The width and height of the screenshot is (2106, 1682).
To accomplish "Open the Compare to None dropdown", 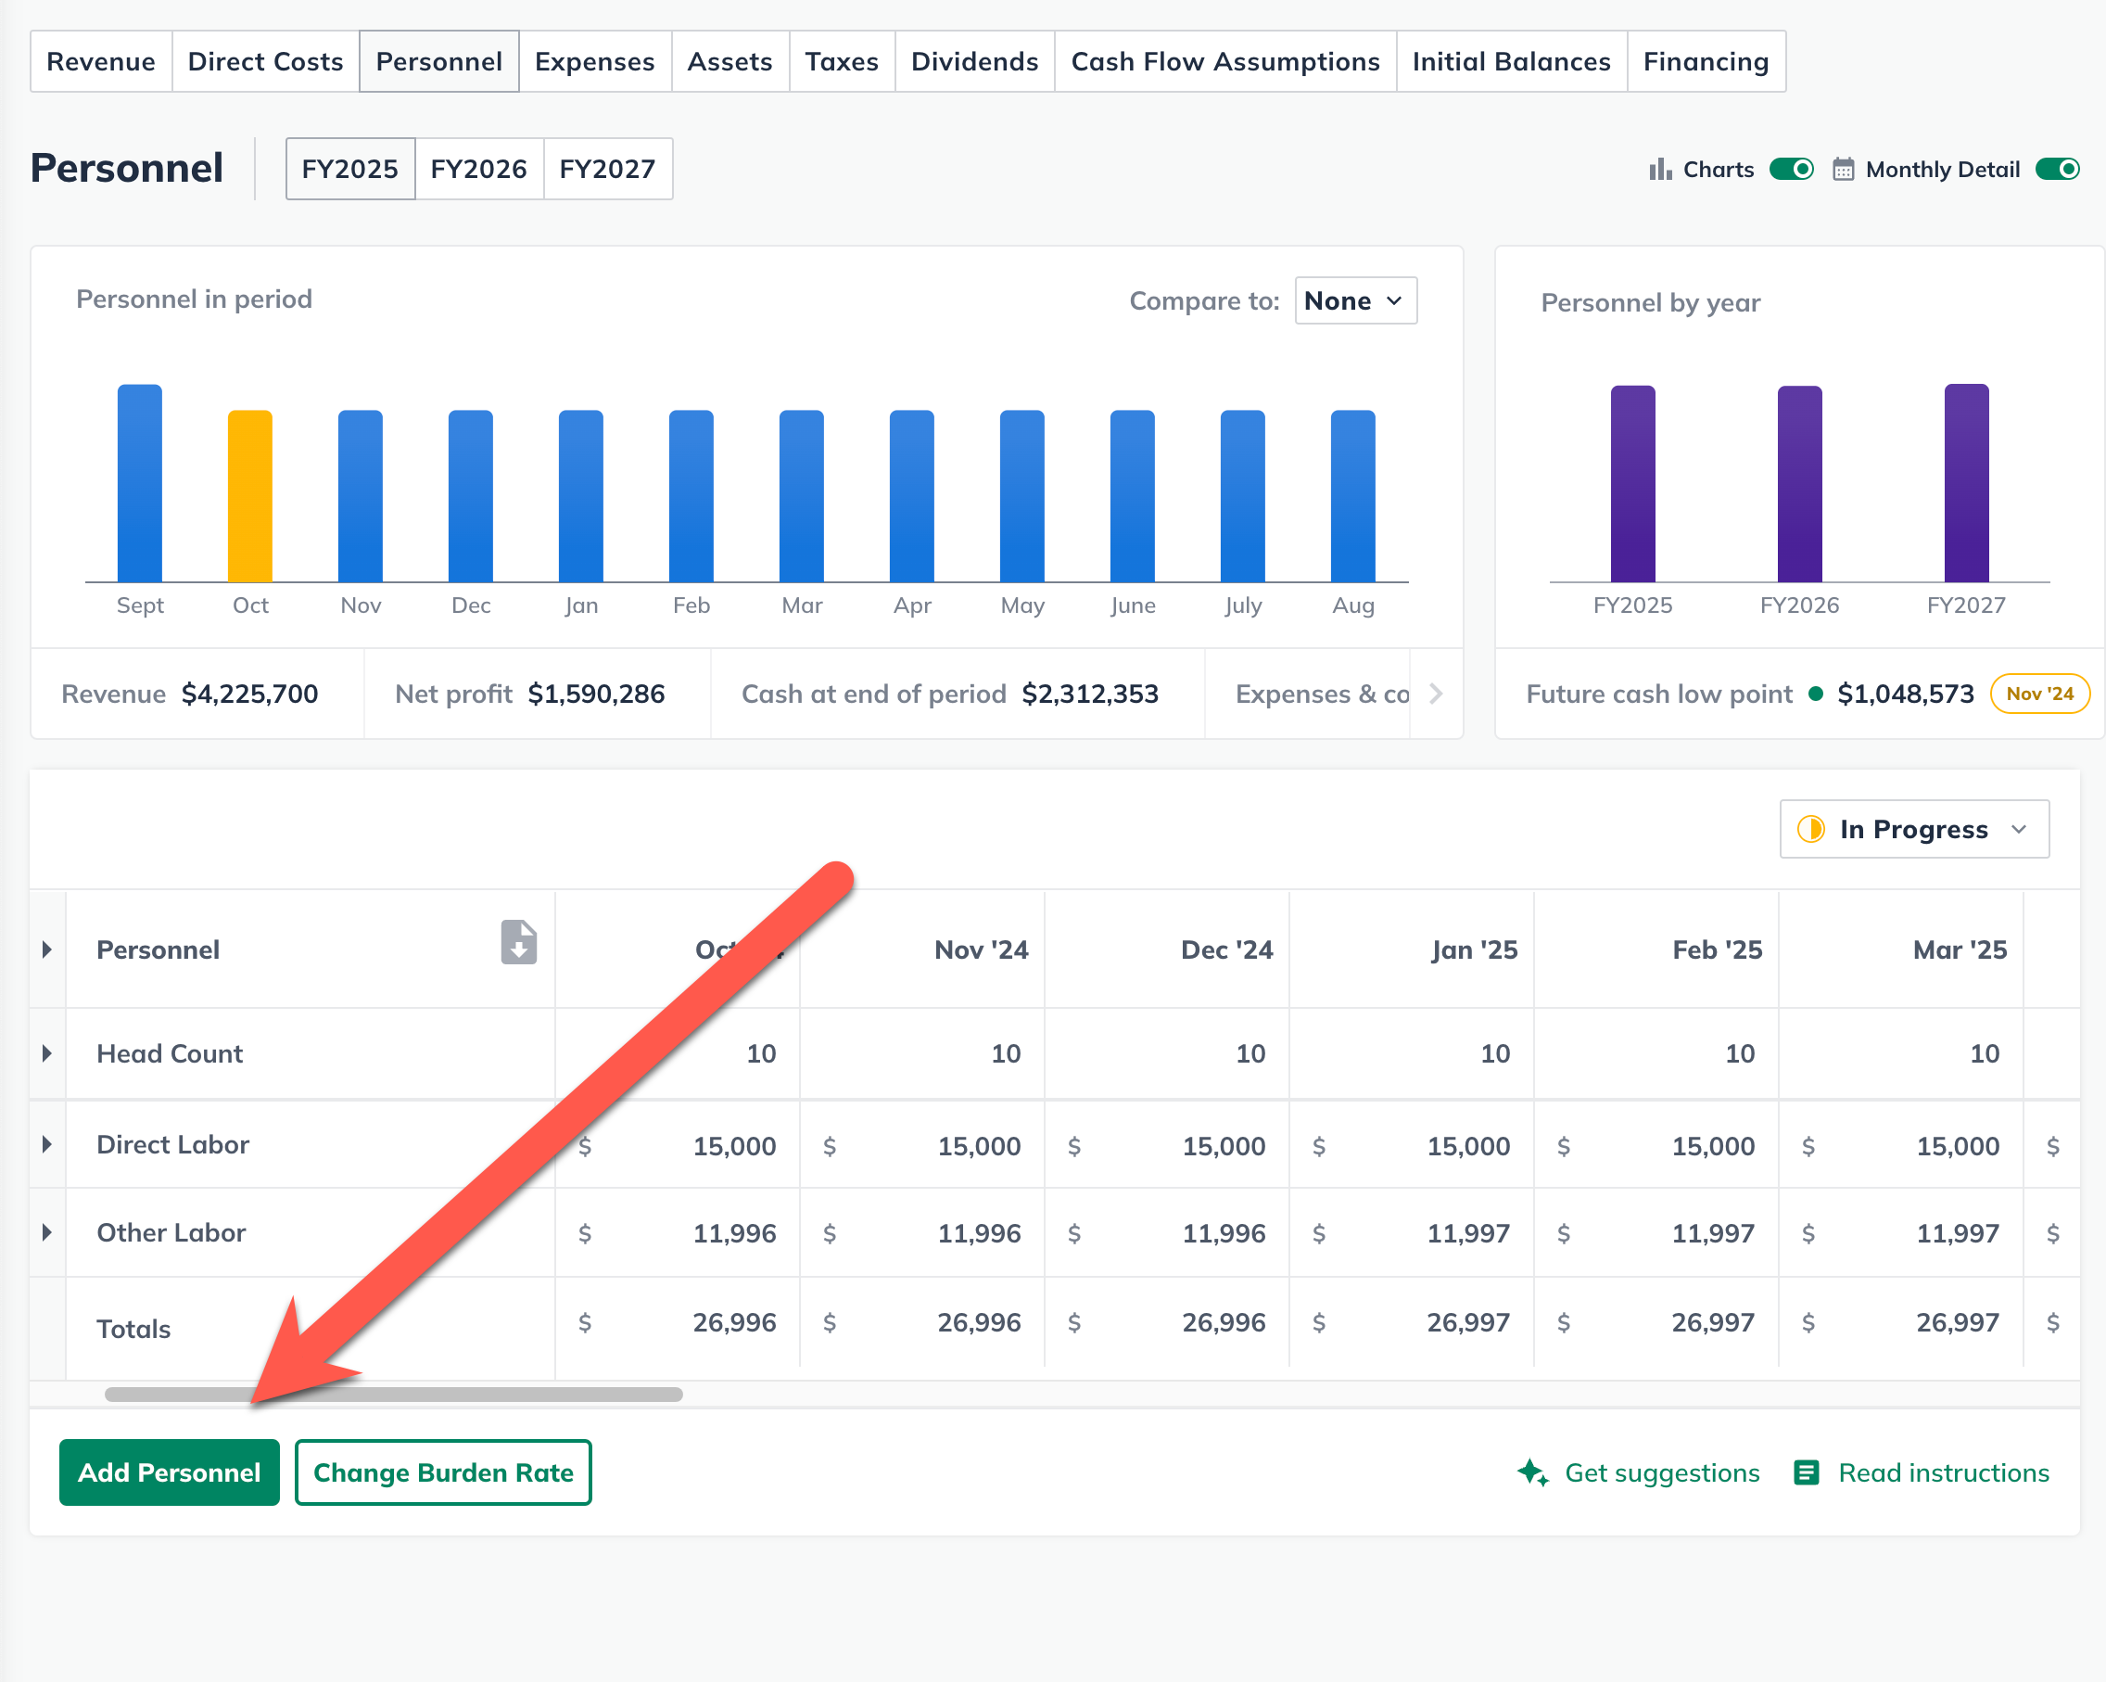I will pos(1355,301).
